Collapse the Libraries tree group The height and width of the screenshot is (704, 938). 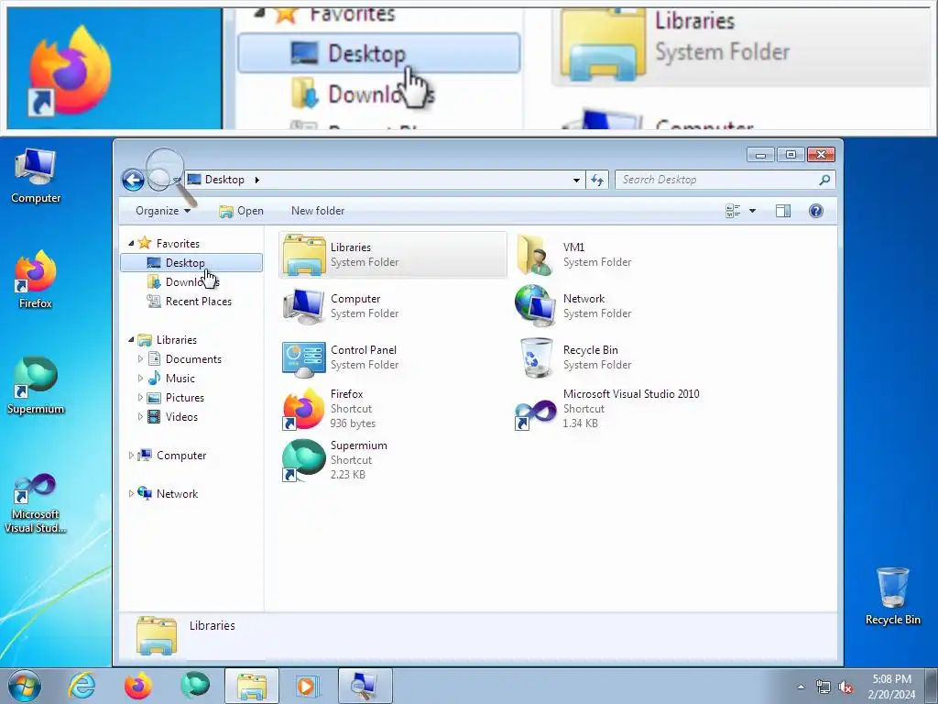[x=131, y=339]
